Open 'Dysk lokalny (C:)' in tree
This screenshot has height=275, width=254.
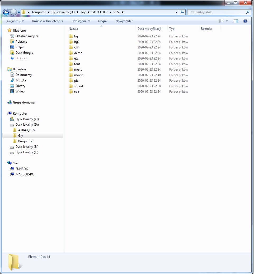coord(27,119)
